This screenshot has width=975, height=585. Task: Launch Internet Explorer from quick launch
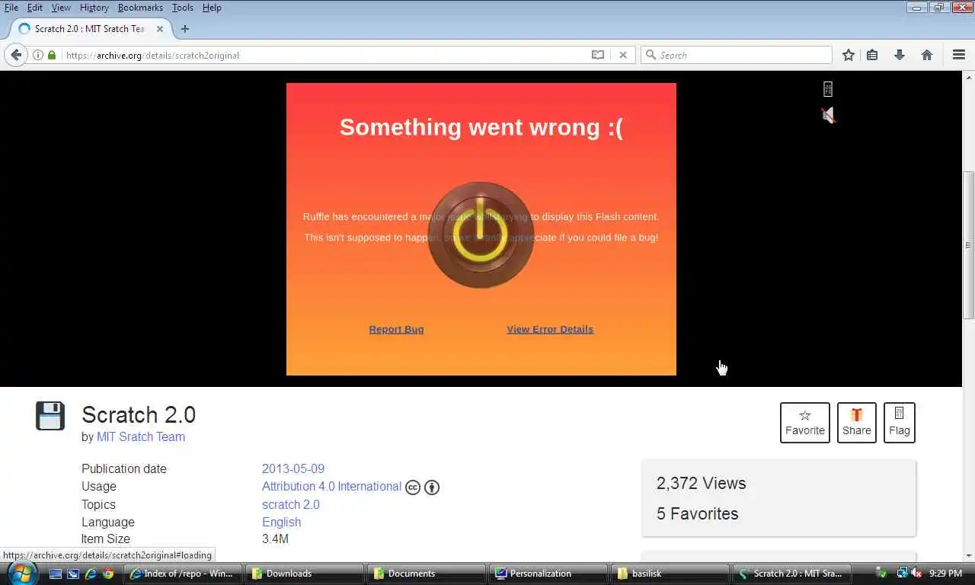[91, 574]
